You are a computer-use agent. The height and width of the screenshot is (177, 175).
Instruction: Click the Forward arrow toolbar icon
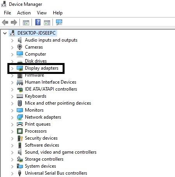coord(14,22)
